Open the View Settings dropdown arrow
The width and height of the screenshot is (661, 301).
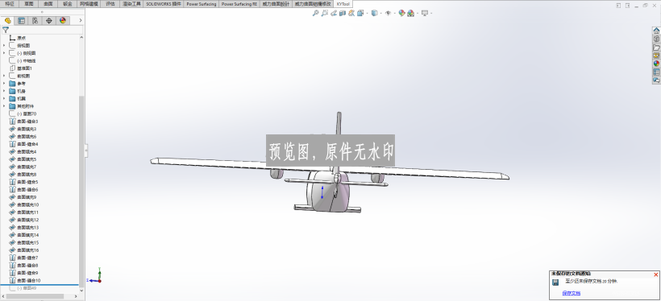point(431,13)
